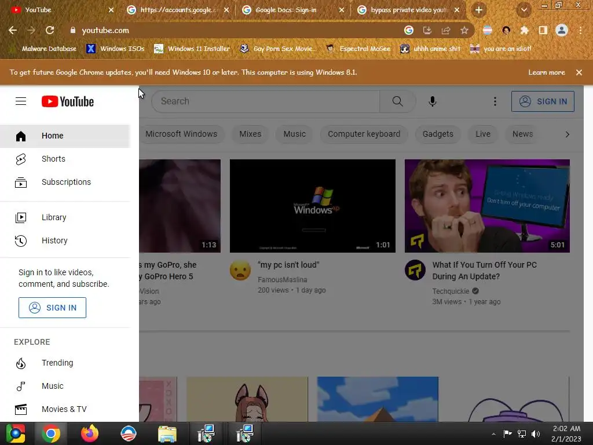Viewport: 593px width, 445px height.
Task: Open Library in the sidebar
Action: (x=65, y=217)
